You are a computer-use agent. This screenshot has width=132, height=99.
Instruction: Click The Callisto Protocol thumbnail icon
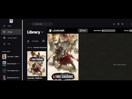4,71
